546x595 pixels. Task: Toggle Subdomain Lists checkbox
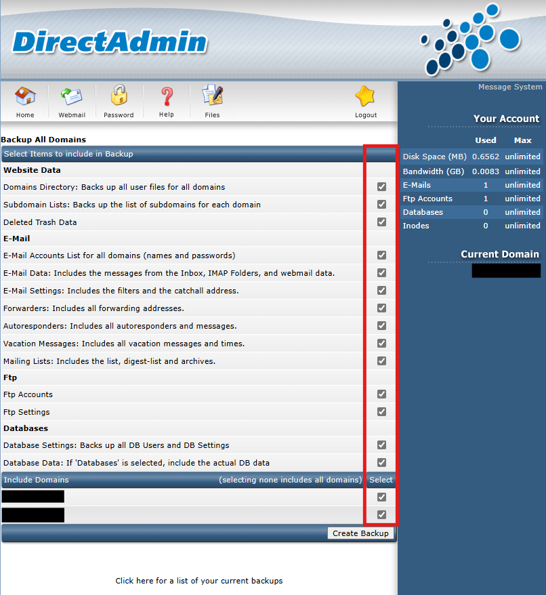pyautogui.click(x=381, y=204)
